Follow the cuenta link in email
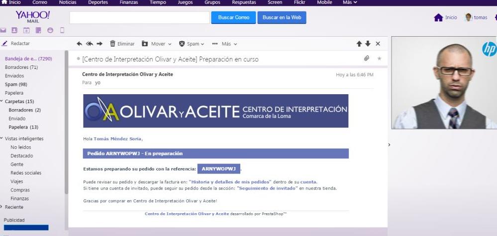Viewport: 497px width, 236px height. click(308, 182)
